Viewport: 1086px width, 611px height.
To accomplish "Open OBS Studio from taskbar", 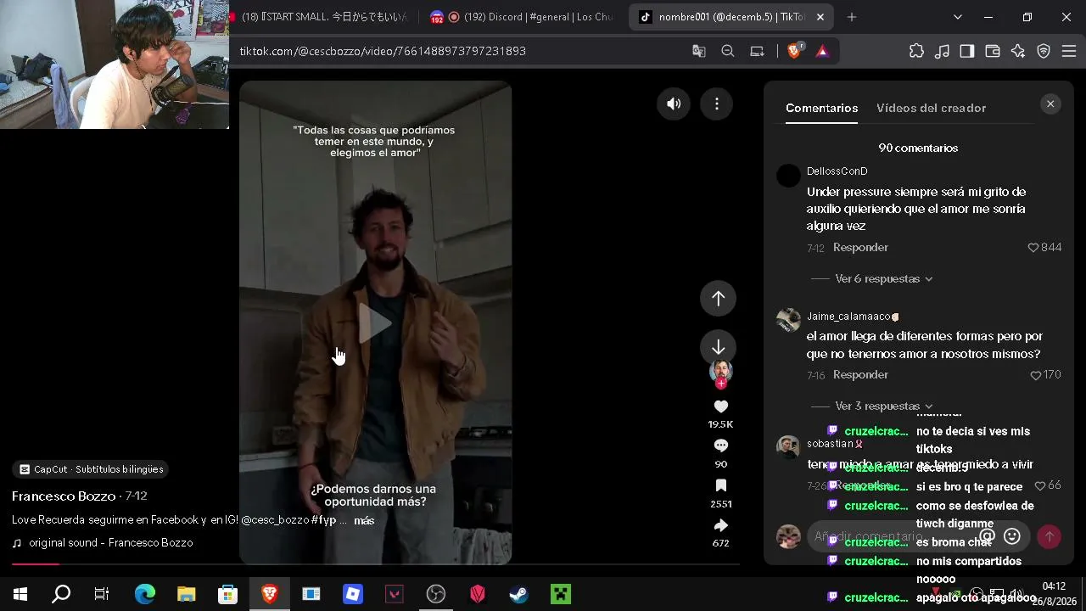I will coord(436,594).
